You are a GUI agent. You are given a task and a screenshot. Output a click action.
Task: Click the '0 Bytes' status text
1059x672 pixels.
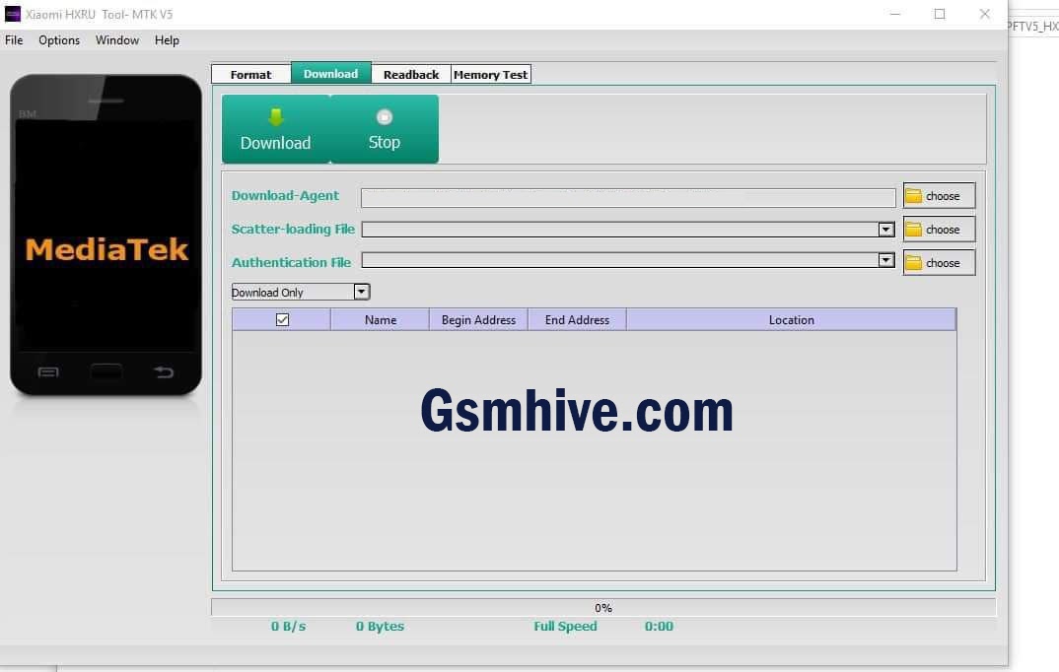380,626
